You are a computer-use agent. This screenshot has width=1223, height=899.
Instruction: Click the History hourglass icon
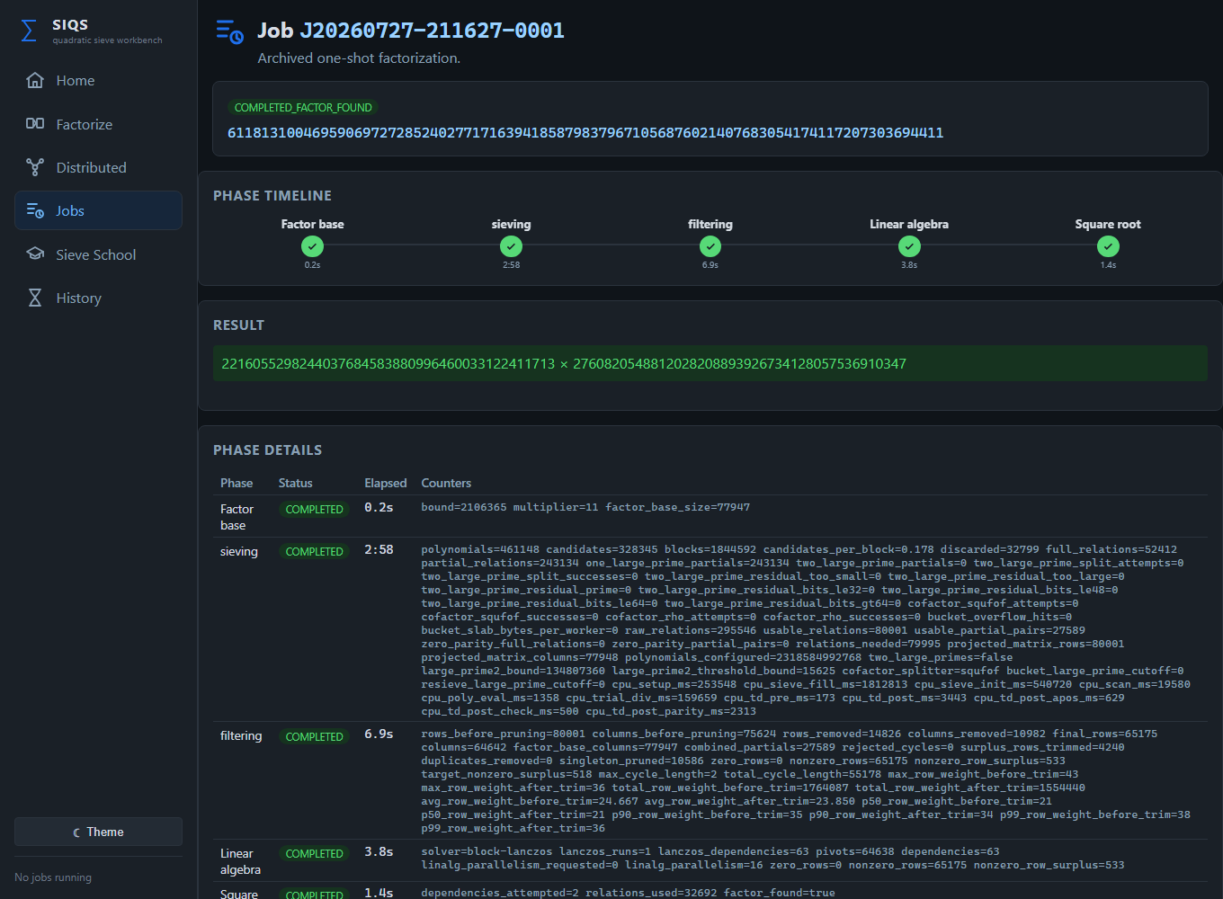point(35,298)
